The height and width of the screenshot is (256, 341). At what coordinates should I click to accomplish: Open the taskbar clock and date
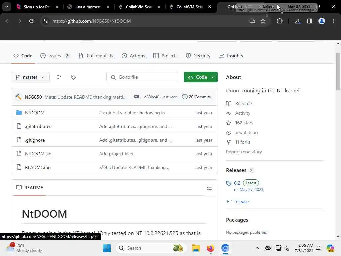point(304,248)
